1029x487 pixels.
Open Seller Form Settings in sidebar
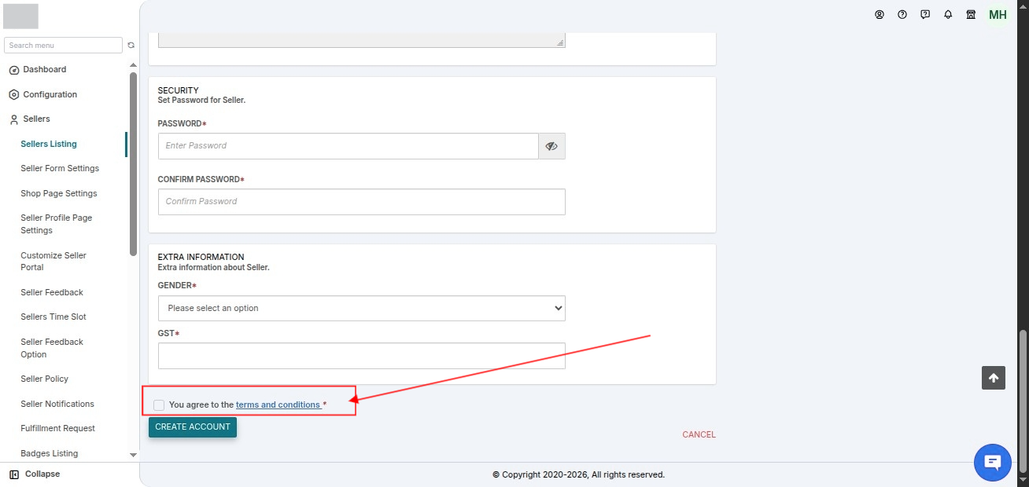pos(60,168)
